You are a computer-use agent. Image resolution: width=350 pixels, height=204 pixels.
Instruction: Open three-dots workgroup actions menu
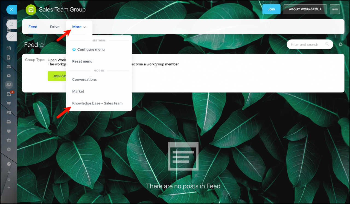[335, 9]
